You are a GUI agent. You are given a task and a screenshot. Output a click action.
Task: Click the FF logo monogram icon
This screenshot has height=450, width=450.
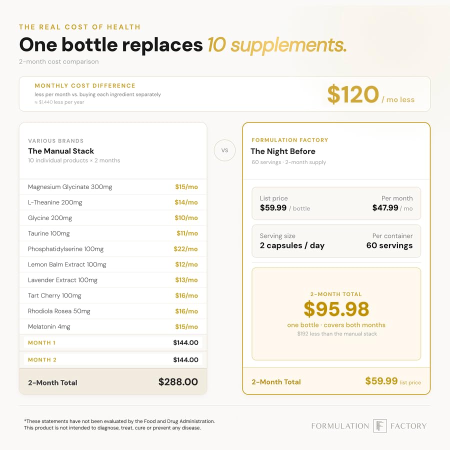pos(379,425)
